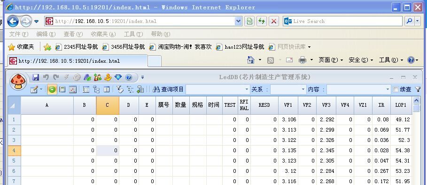
Task: Open the search options dropdown arrow
Action: tap(418, 21)
